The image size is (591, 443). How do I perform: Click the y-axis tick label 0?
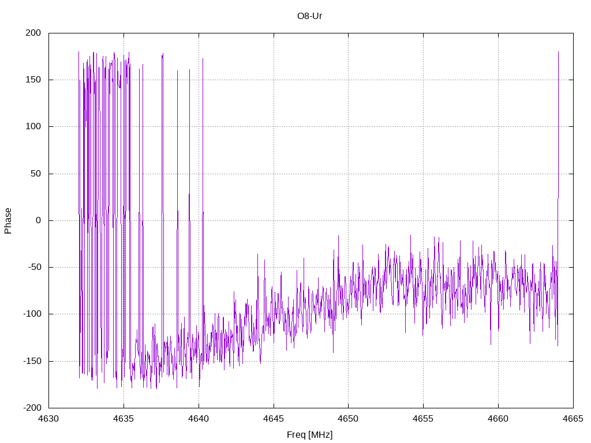coord(39,220)
